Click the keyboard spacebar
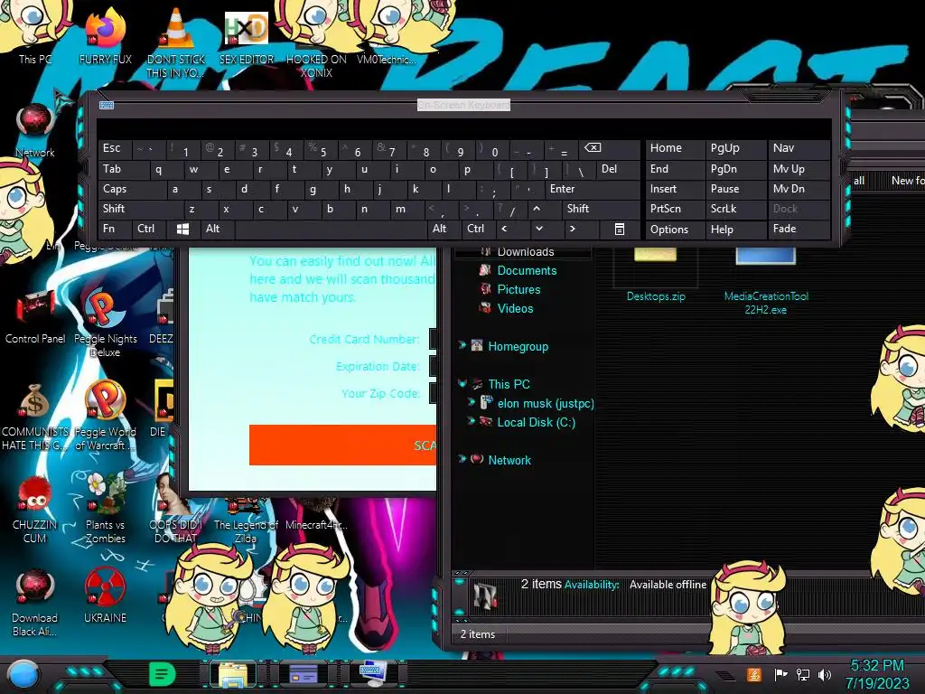The image size is (925, 694). click(331, 229)
